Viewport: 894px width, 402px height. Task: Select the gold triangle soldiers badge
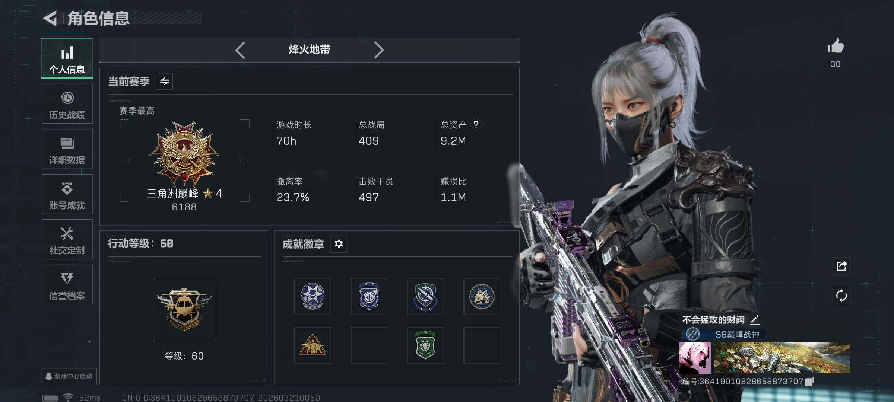click(x=313, y=345)
